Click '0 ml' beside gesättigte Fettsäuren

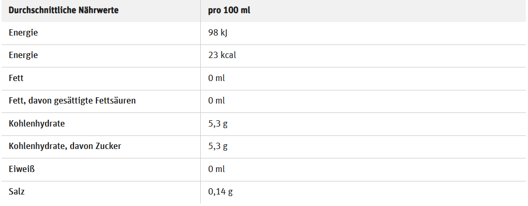tap(217, 101)
